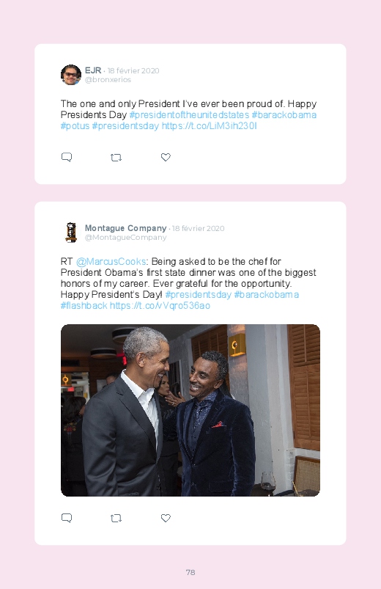
Task: Open the t.co/vVqro536ao link
Action: coord(160,306)
